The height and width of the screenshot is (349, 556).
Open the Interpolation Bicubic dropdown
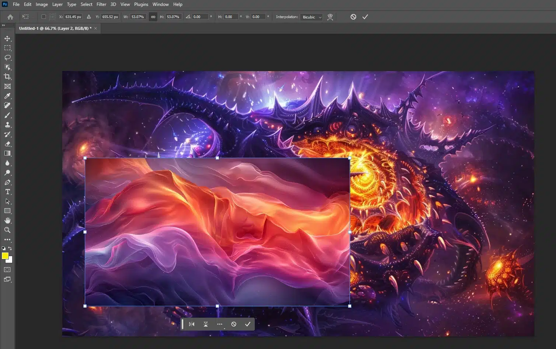(x=312, y=17)
